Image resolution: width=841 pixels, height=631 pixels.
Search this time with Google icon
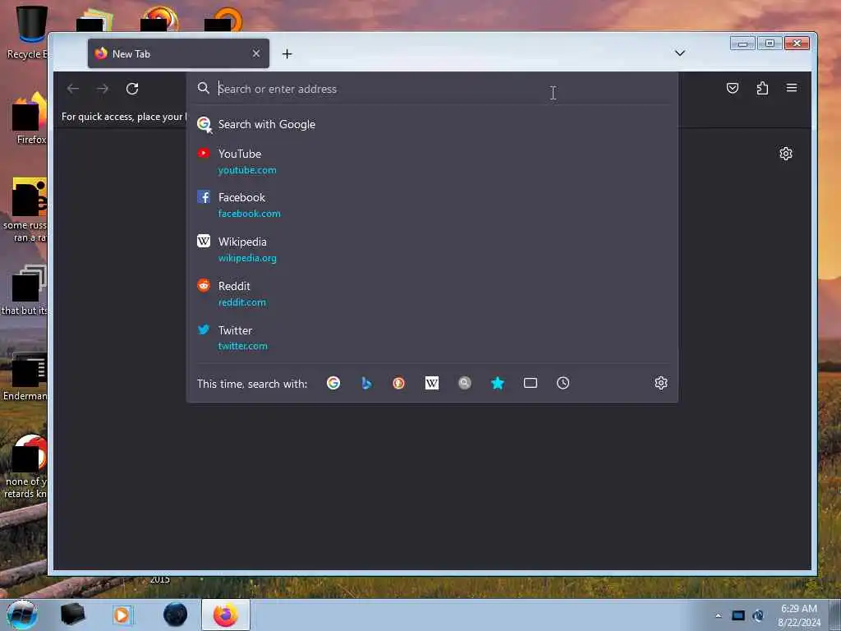pyautogui.click(x=333, y=383)
